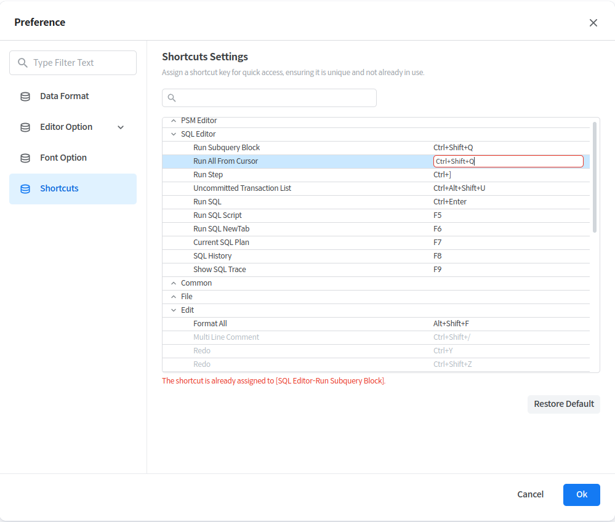Collapse the Edit shortcuts group
The height and width of the screenshot is (522, 615).
click(173, 310)
